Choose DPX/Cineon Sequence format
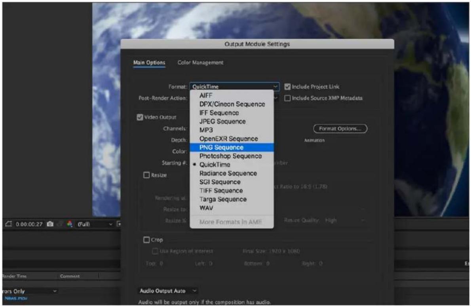The height and width of the screenshot is (306, 471). pos(232,104)
